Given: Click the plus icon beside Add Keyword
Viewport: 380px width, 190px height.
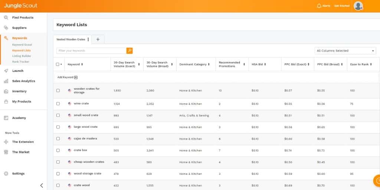Looking at the screenshot, I should (x=76, y=77).
